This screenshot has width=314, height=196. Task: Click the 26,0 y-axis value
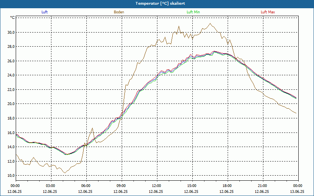[11, 61]
